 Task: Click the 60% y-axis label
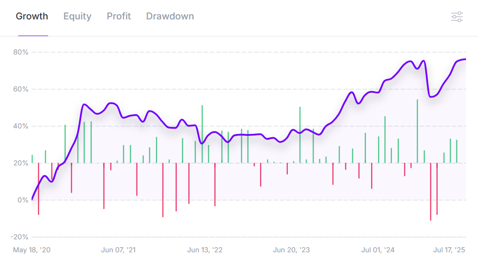click(x=21, y=89)
